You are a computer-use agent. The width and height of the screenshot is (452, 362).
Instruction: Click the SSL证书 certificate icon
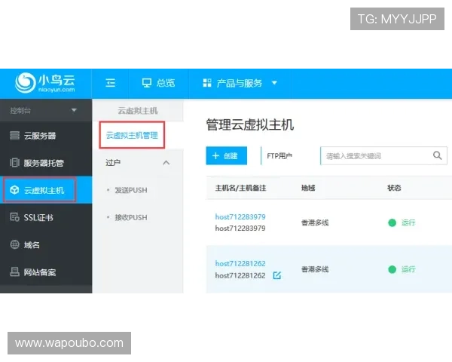[15, 216]
